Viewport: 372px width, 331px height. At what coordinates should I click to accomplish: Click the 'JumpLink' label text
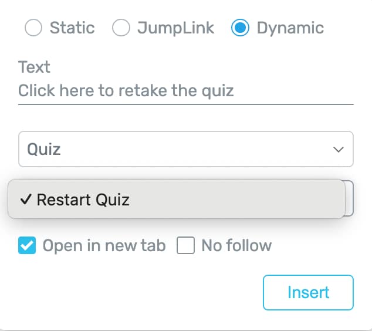click(x=175, y=28)
